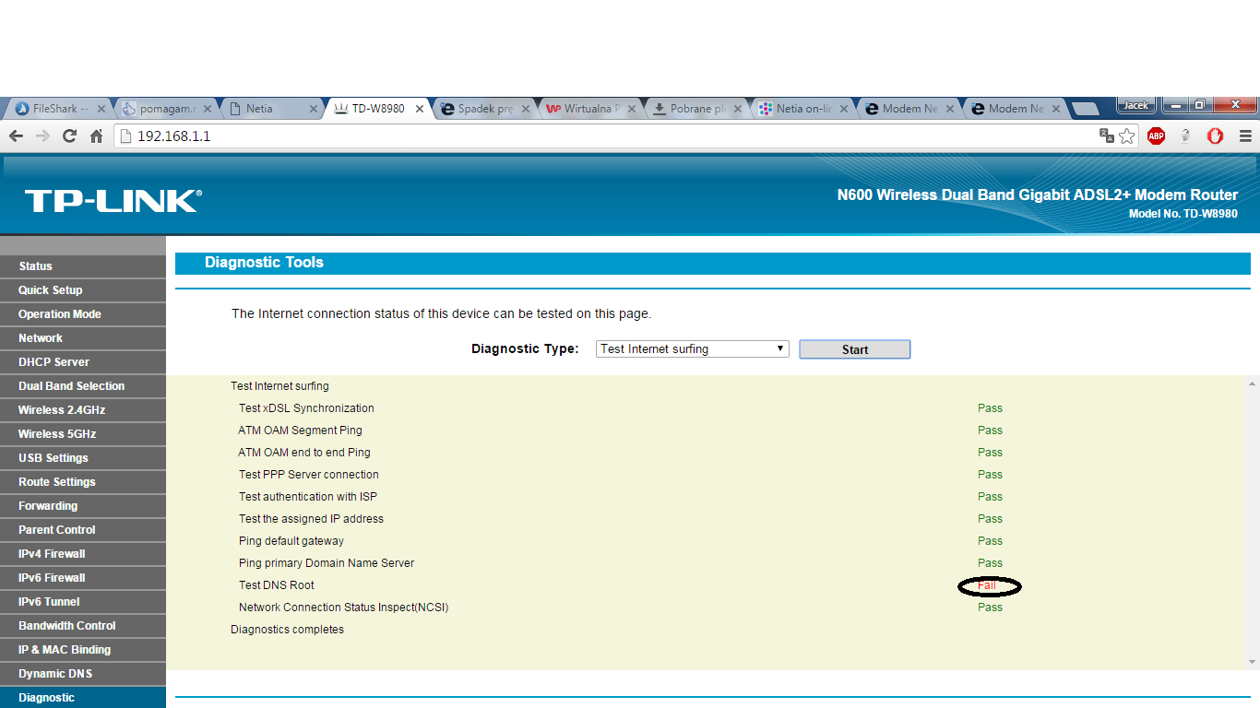Click the 'Test DNS Root' row label
The width and height of the screenshot is (1260, 708).
click(277, 585)
